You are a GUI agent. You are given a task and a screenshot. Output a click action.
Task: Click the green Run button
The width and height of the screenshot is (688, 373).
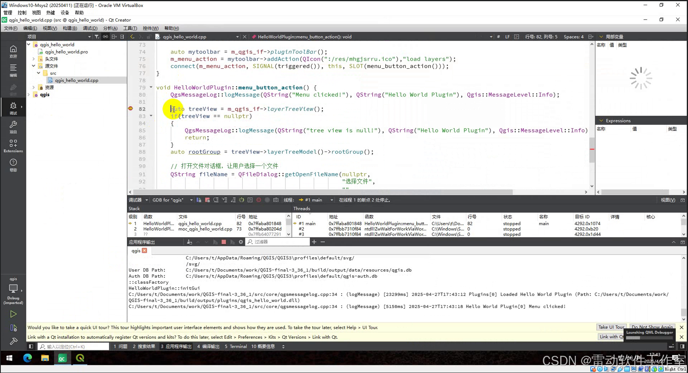click(x=13, y=314)
